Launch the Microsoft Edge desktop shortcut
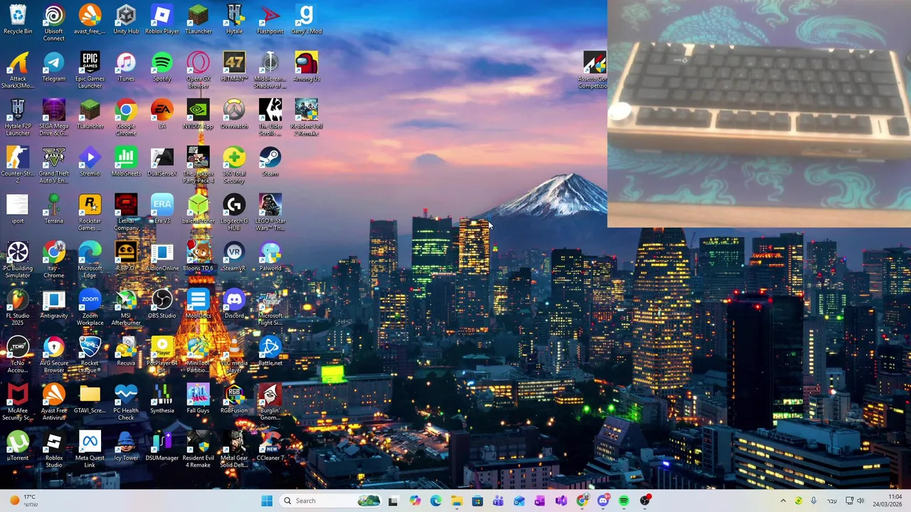Screen dimensions: 911x512 tap(90, 260)
